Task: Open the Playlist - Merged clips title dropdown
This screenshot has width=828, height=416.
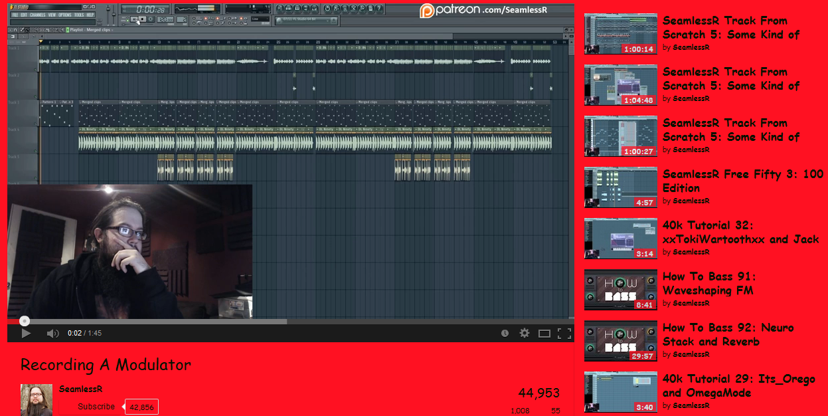Action: [x=90, y=30]
